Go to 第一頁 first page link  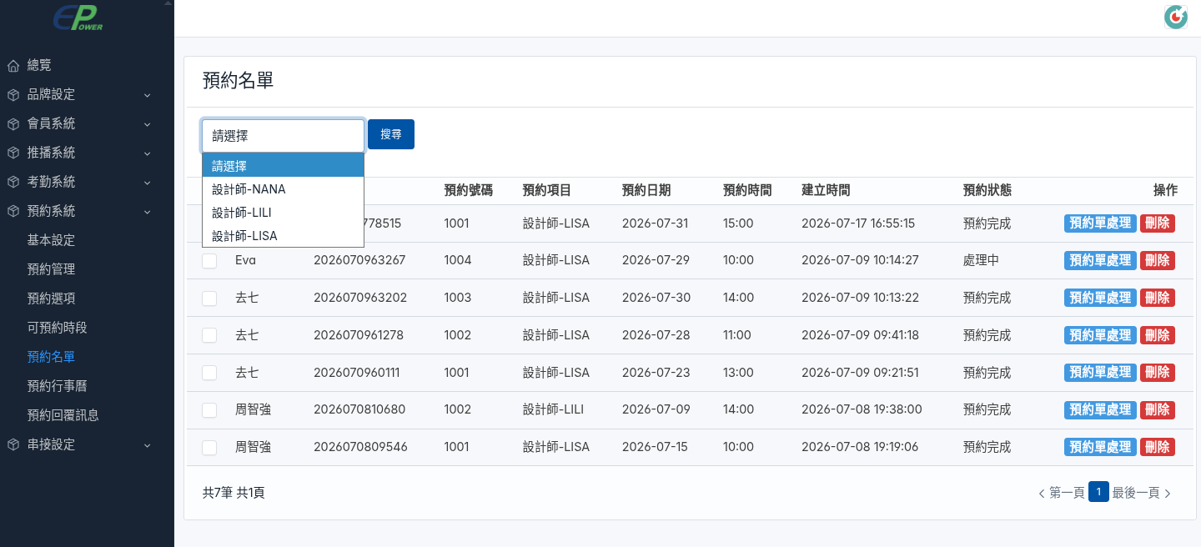click(1067, 493)
